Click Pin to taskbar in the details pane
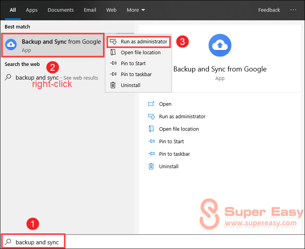This screenshot has height=249, width=305. pos(174,154)
